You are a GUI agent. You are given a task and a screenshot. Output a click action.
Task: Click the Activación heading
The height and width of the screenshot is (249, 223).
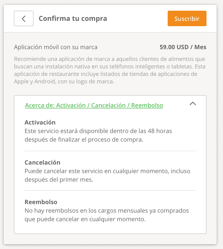[x=40, y=122]
